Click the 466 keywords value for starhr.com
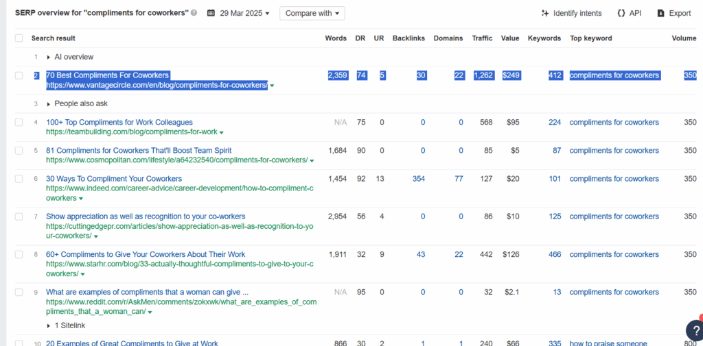 coord(555,254)
